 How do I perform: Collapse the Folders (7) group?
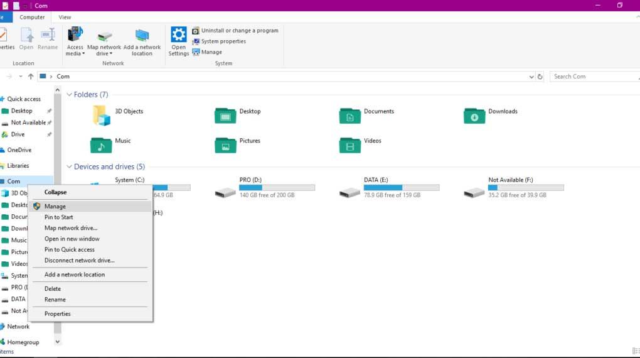click(70, 94)
